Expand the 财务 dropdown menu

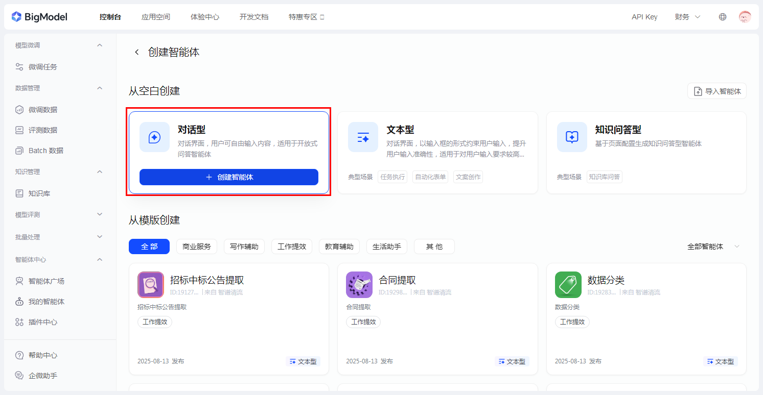click(687, 17)
